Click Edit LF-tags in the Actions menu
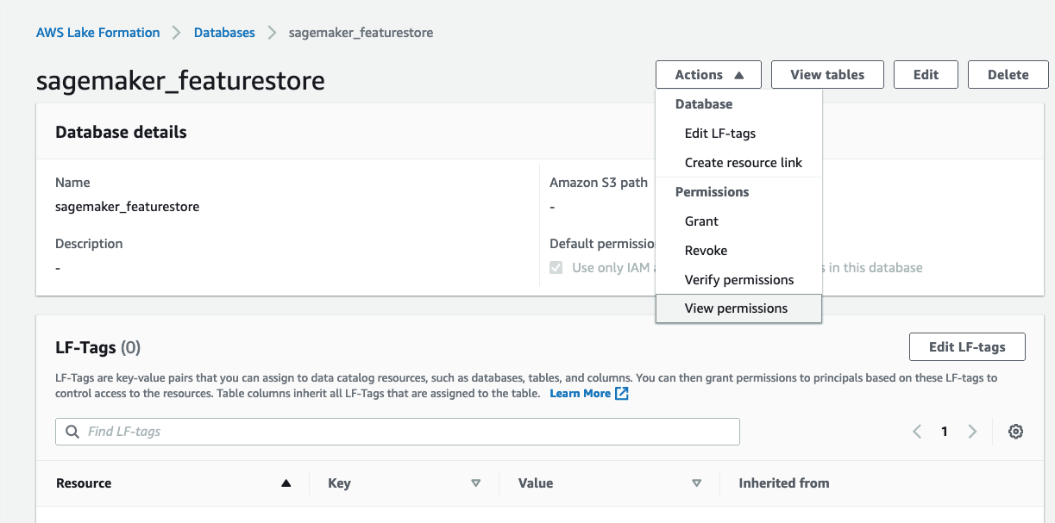Viewport: 1055px width, 523px height. coord(719,134)
